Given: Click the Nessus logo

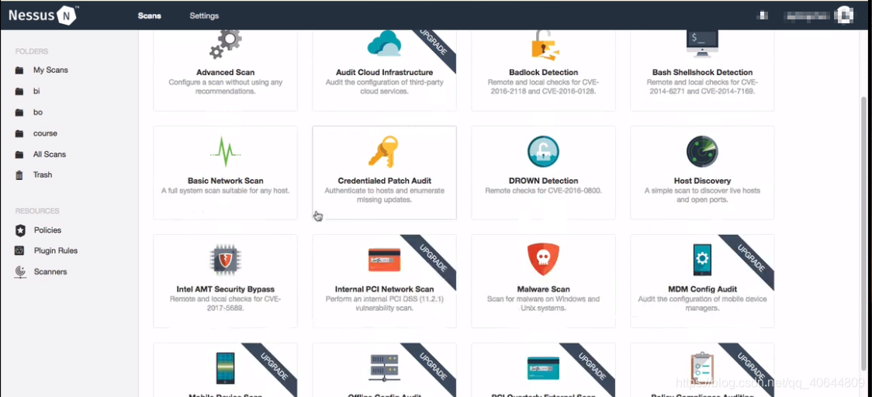Looking at the screenshot, I should click(x=43, y=15).
